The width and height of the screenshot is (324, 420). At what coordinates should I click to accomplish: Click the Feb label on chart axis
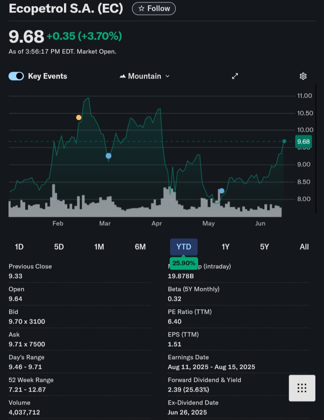(x=58, y=223)
